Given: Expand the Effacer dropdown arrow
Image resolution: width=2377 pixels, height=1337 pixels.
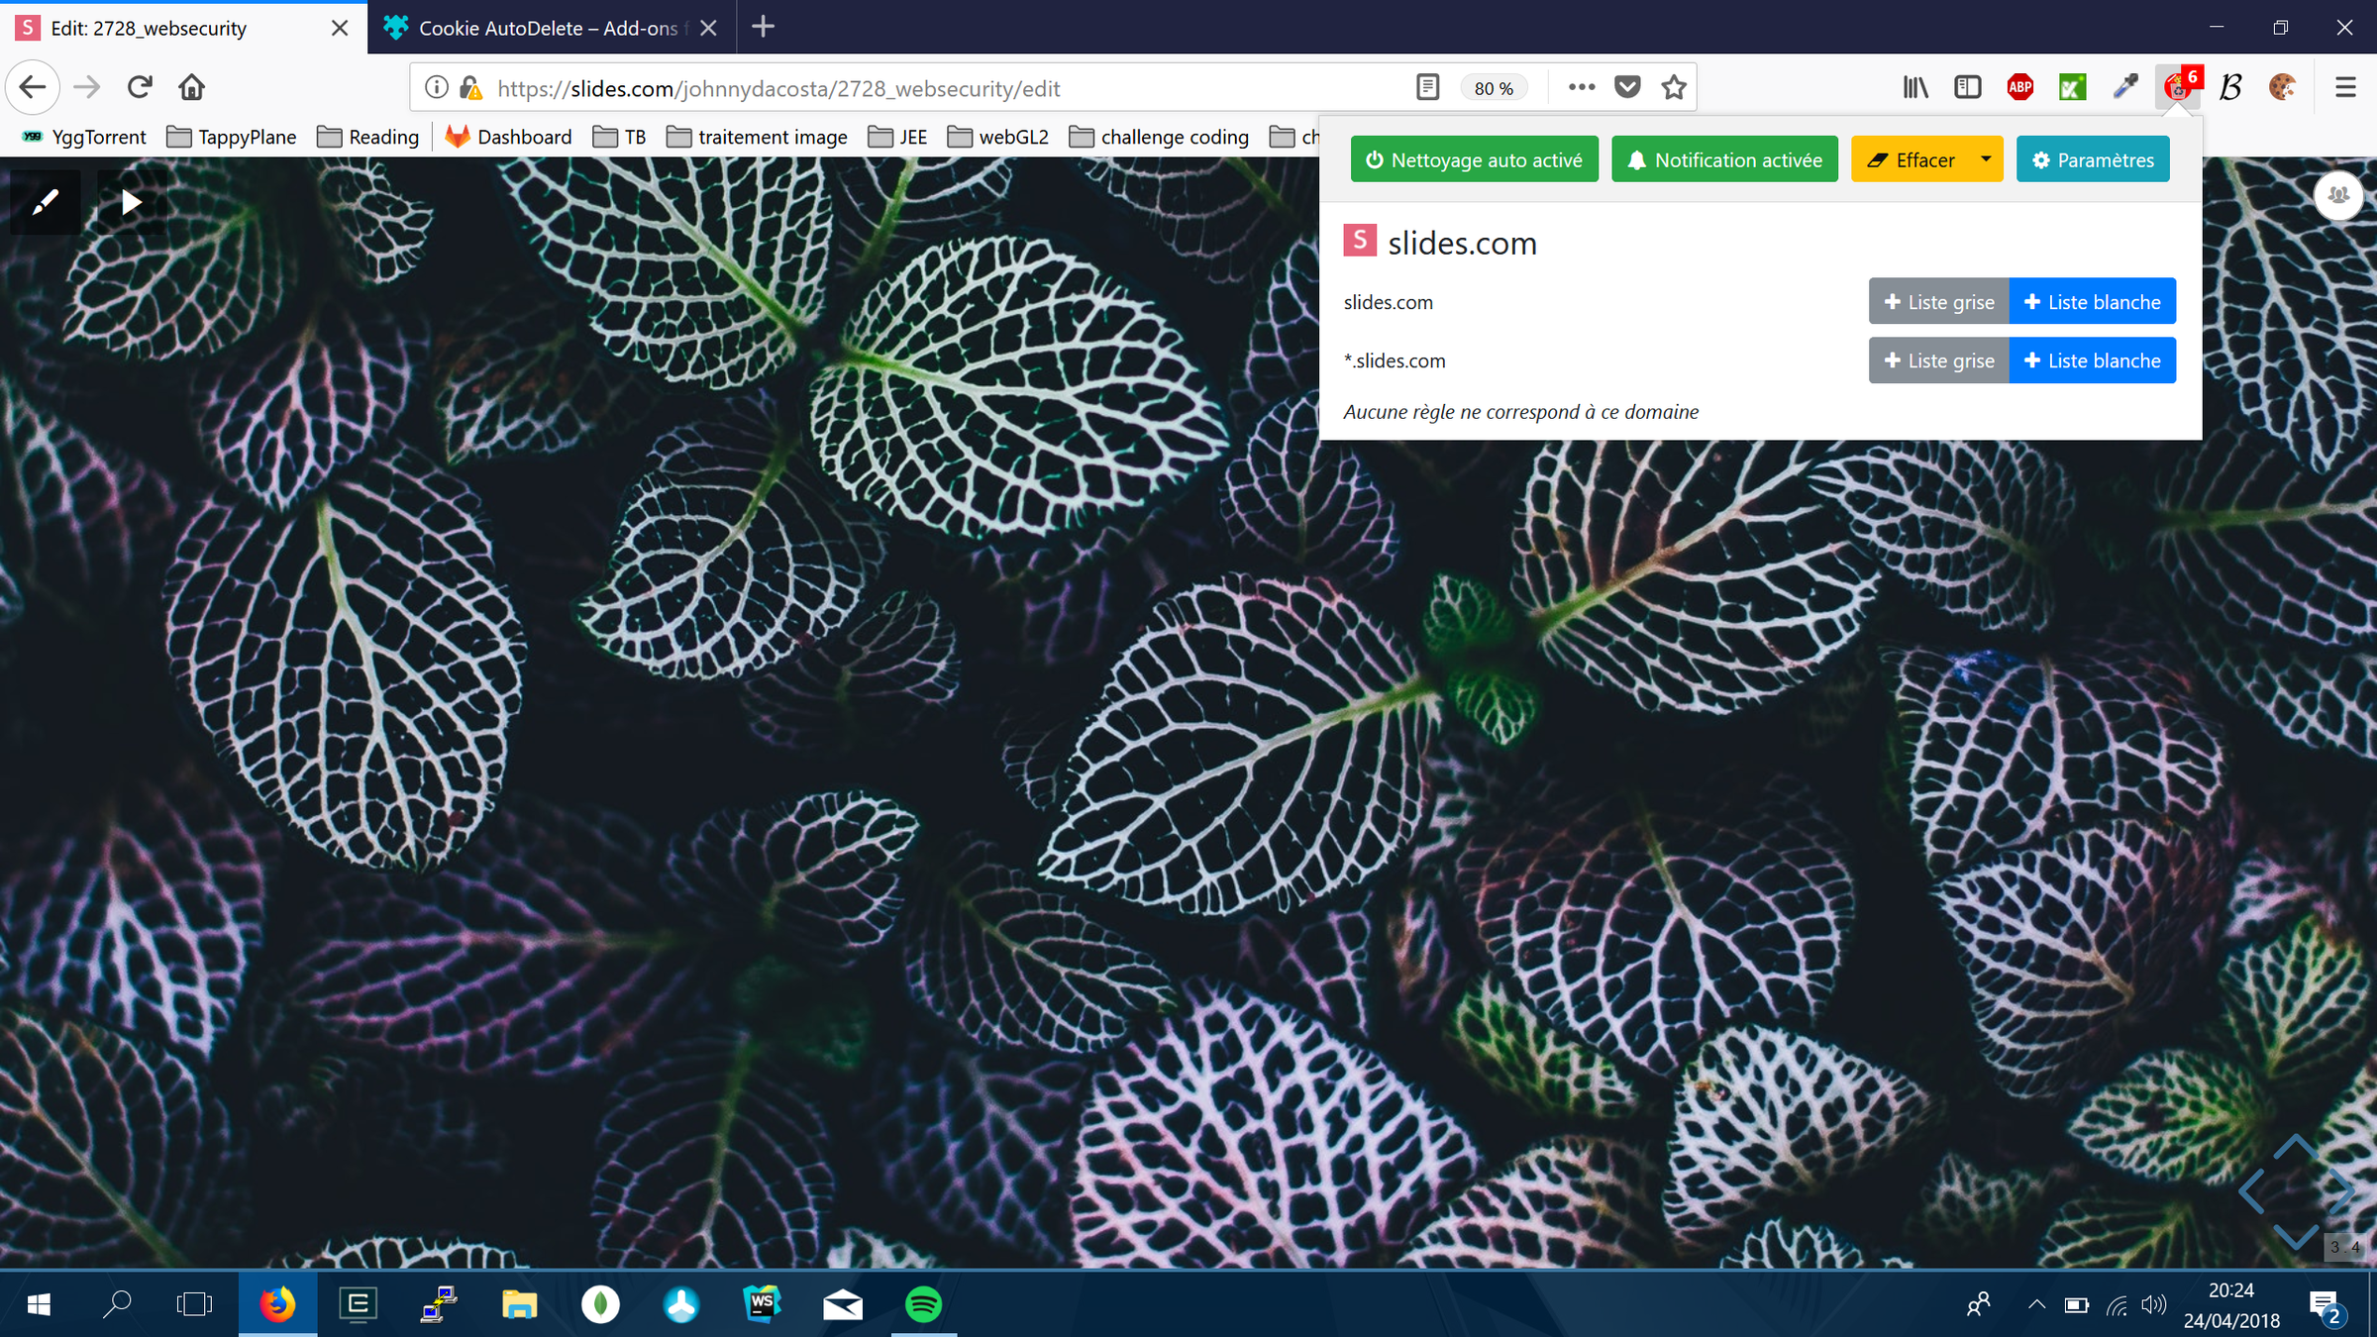Looking at the screenshot, I should click(1986, 159).
